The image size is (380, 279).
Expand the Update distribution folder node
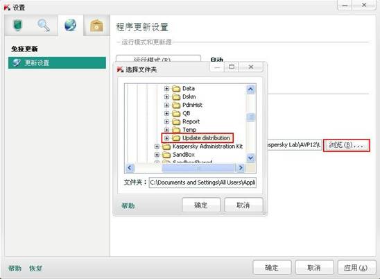pos(166,138)
